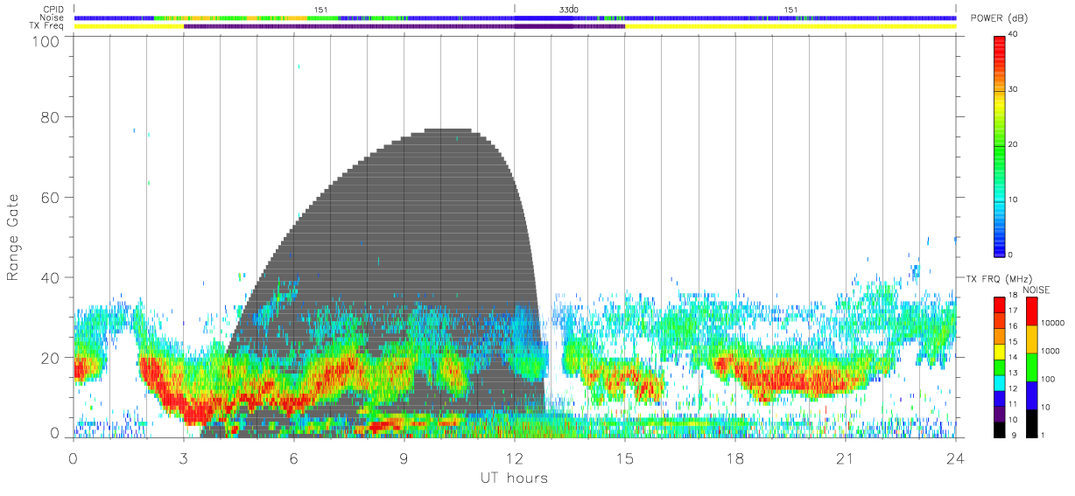Pick the green middle of POWER color bar

click(x=999, y=147)
